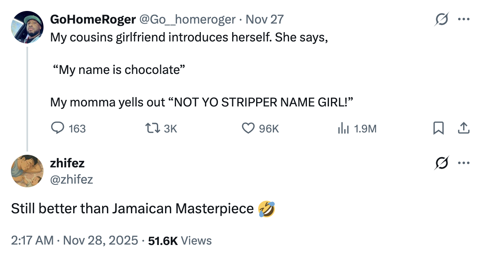Like GoHomeRoger's tweet with the heart icon
483x260 pixels.
pos(248,128)
